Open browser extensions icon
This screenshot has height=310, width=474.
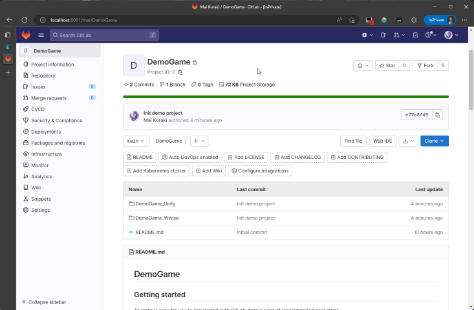[x=414, y=20]
